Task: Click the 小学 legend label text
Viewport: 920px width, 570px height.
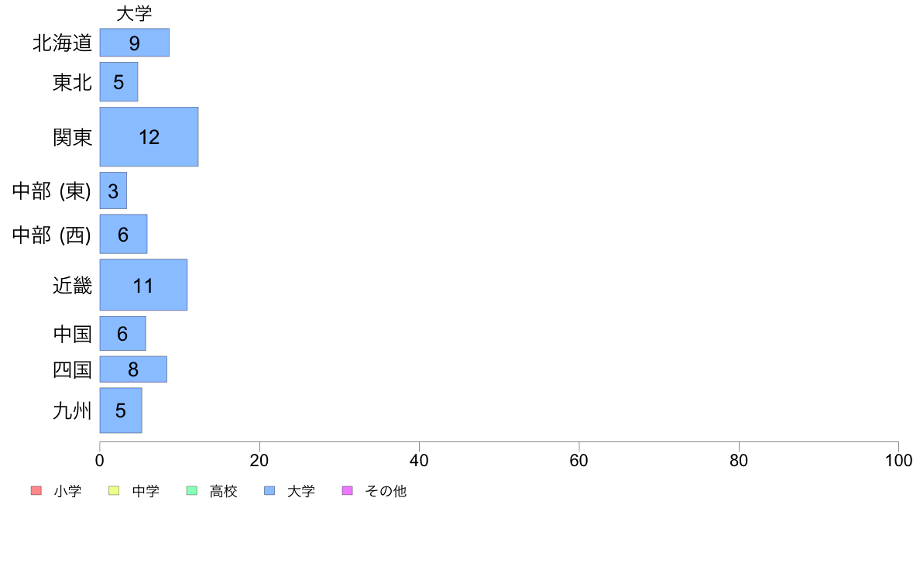Action: 67,491
